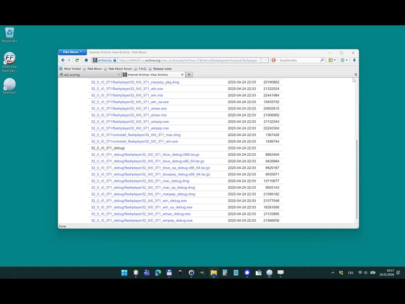Close the Internet Archive: View Archive tab
Image resolution: width=405 pixels, height=304 pixels.
[x=182, y=75]
